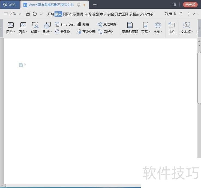Image resolution: width=201 pixels, height=188 pixels.
Task: Click the print icon in quick toolbar
Action: [x=35, y=14]
